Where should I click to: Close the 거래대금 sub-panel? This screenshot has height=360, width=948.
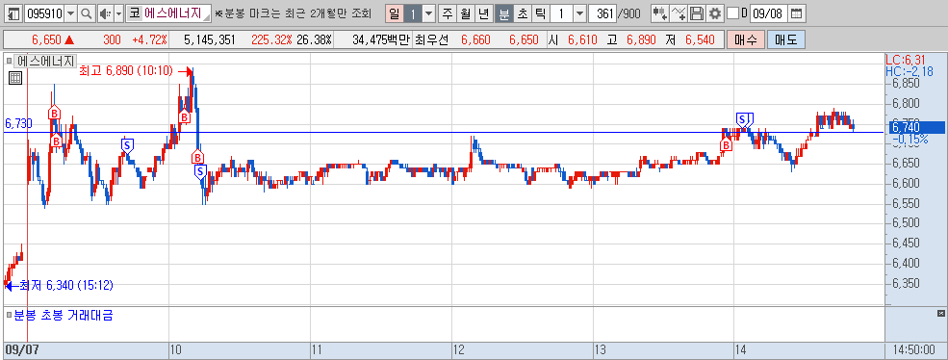[x=940, y=313]
